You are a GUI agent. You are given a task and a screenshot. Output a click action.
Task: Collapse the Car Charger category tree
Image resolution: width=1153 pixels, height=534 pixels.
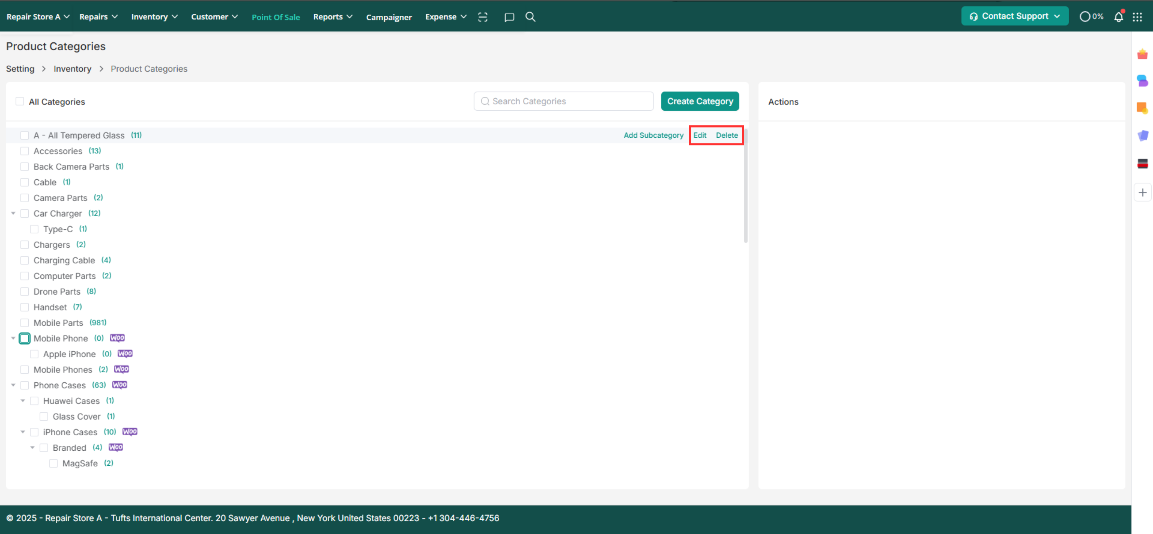(x=13, y=213)
